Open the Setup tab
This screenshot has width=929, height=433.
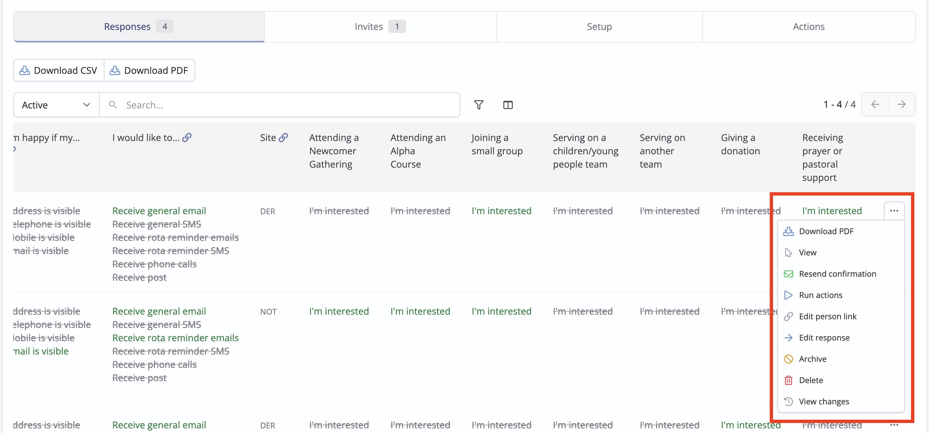point(599,27)
